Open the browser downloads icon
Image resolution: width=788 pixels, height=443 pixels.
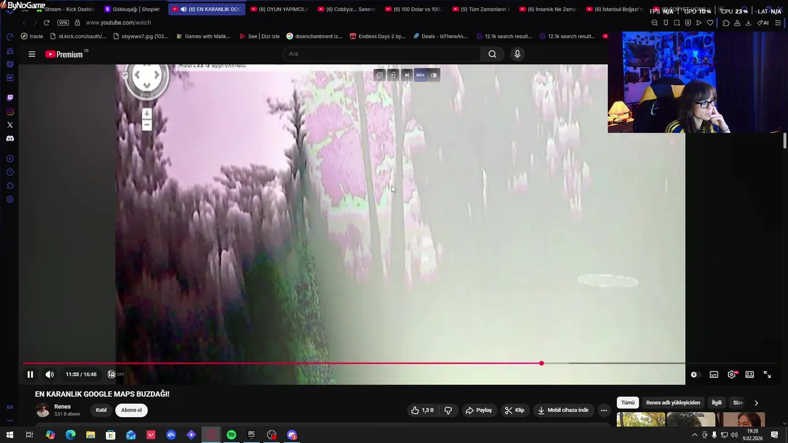(748, 23)
